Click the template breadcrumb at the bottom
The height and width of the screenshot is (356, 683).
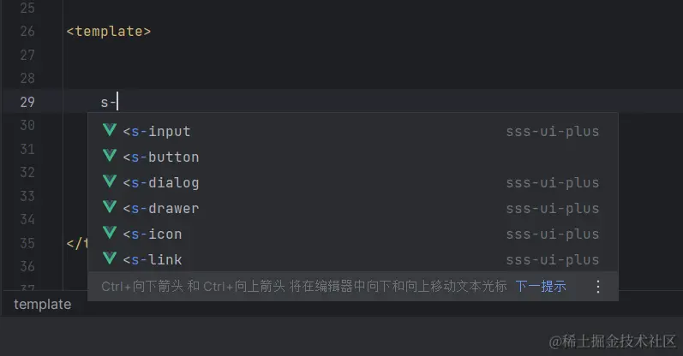tap(42, 304)
